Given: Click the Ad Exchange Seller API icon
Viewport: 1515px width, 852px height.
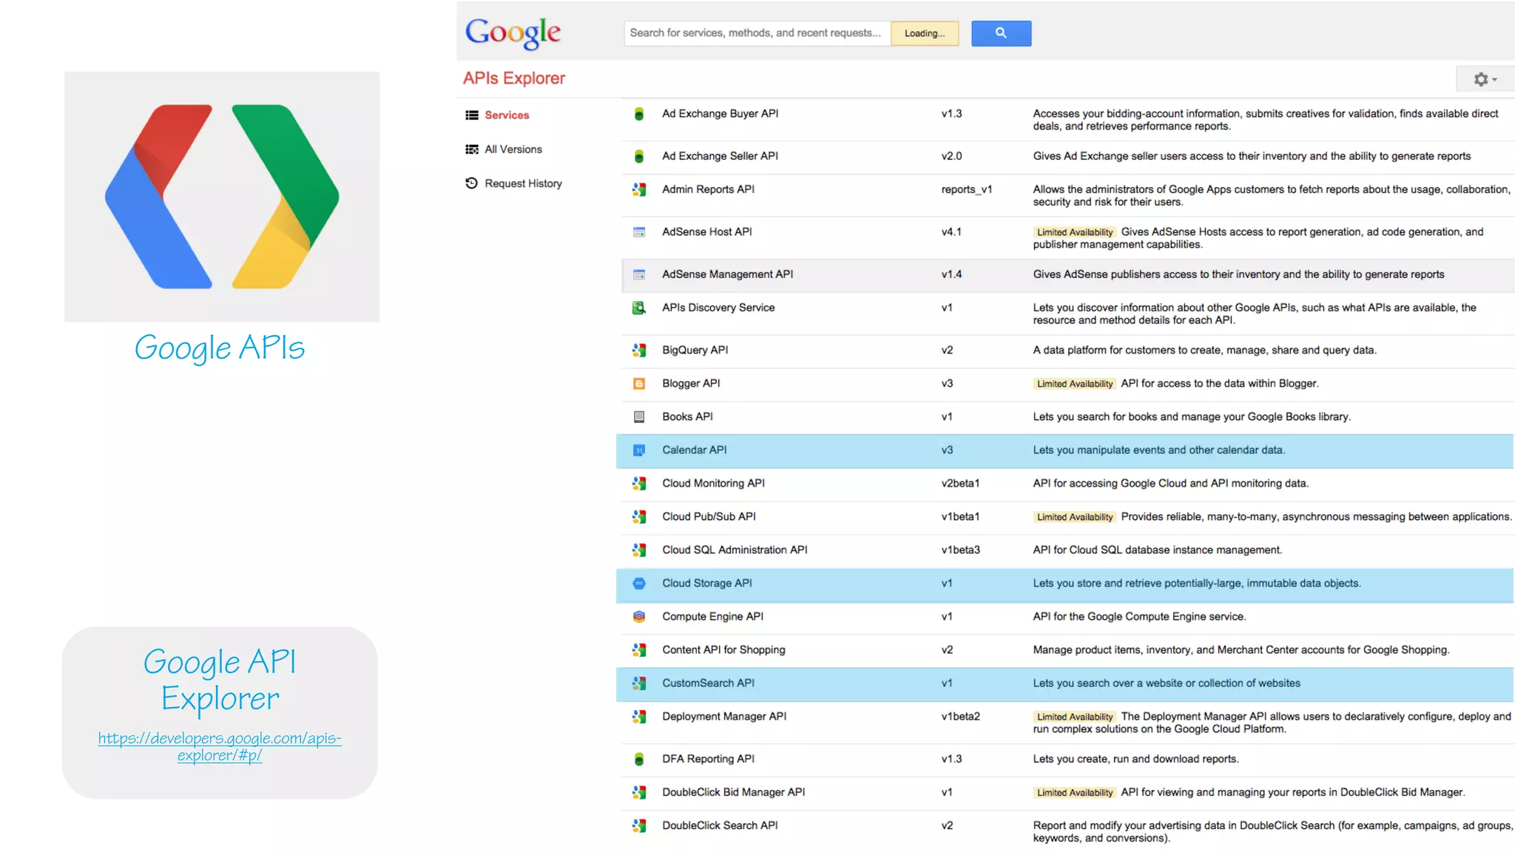Looking at the screenshot, I should 639,156.
